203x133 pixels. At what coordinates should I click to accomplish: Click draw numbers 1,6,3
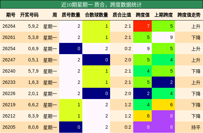(33, 82)
